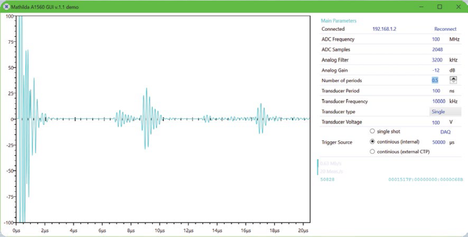Select continious (external CTP) trigger source
Image resolution: width=468 pixels, height=237 pixels.
click(372, 152)
